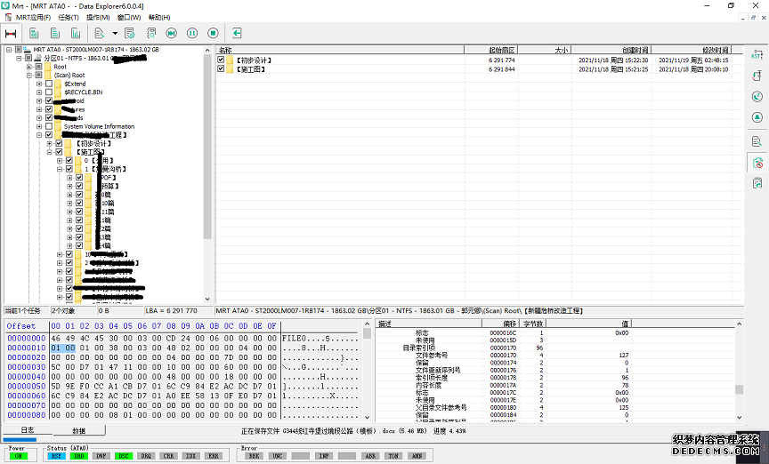Click the 描述 column header in details panel
Viewport: 769px width, 464px height.
point(429,324)
